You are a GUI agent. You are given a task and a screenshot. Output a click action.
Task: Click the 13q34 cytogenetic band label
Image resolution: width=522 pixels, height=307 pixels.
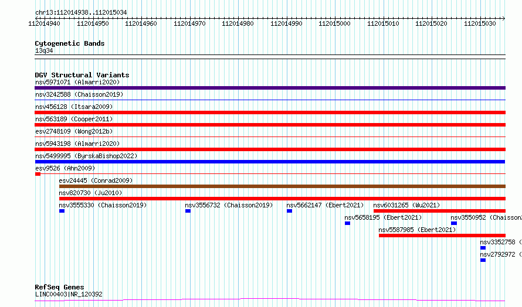(44, 50)
